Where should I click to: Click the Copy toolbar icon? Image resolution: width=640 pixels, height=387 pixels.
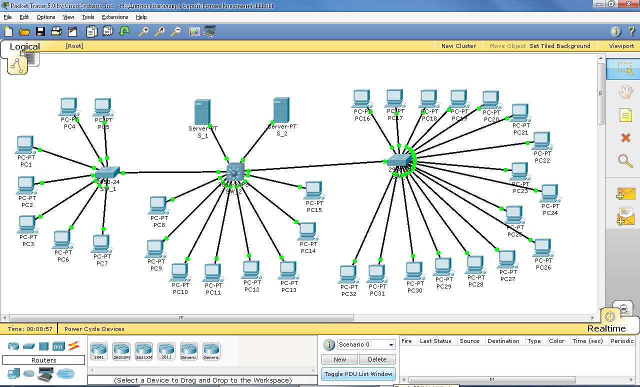[x=91, y=31]
